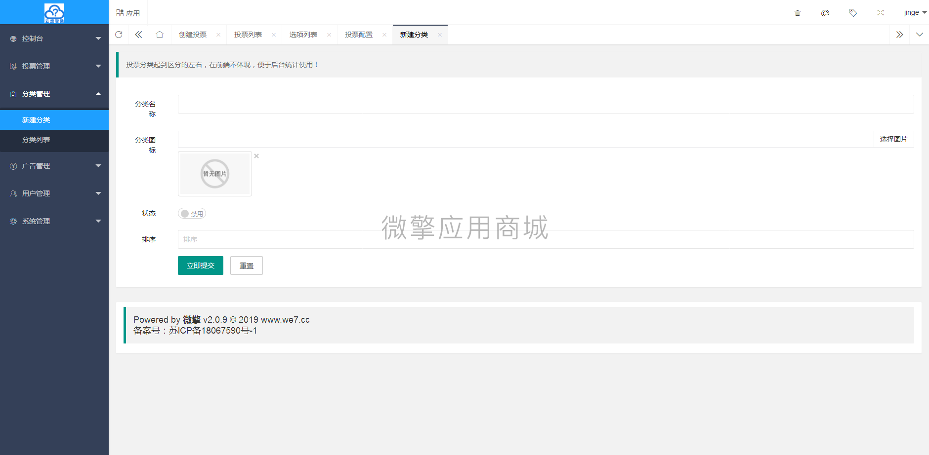Close the 投票配置 tab
The image size is (929, 455).
coord(384,35)
